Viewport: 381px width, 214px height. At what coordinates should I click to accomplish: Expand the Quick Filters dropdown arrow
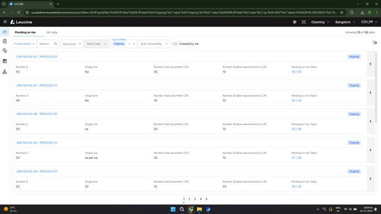[x=134, y=44]
